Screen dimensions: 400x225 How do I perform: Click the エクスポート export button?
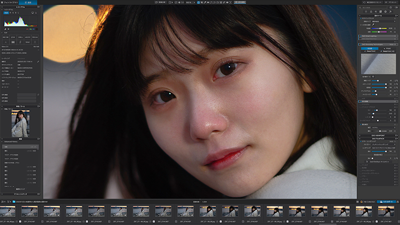[386, 201]
